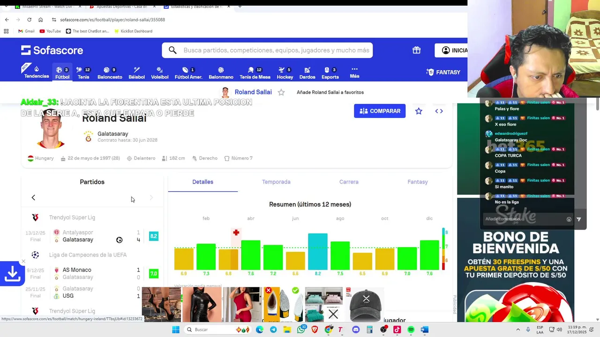The height and width of the screenshot is (337, 600).
Task: Click the download arrow floating button
Action: click(12, 274)
